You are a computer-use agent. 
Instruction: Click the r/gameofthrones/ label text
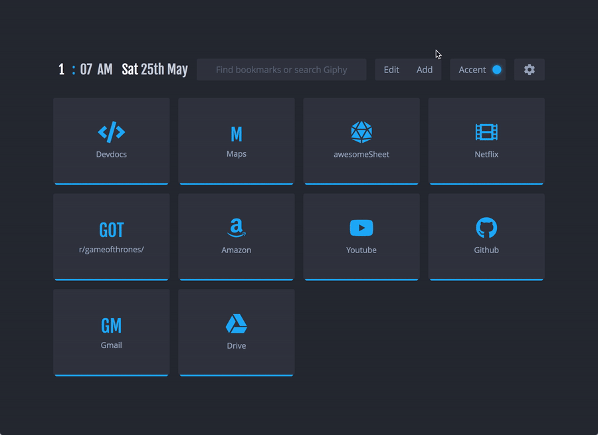112,250
